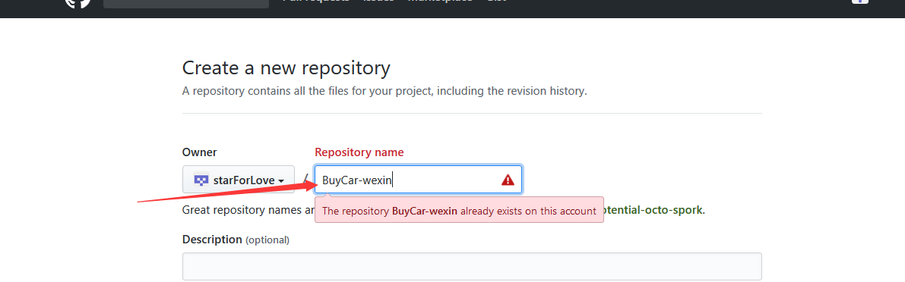Open Pull requests in top navigation

[315, 2]
